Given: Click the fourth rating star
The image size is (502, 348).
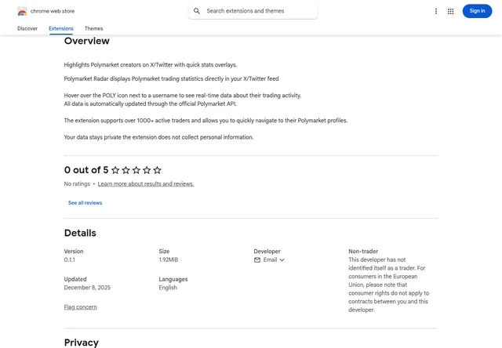Looking at the screenshot, I should [147, 170].
